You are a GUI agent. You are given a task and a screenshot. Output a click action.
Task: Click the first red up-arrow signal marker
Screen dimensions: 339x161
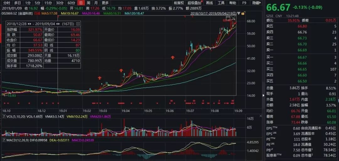coord(100,78)
